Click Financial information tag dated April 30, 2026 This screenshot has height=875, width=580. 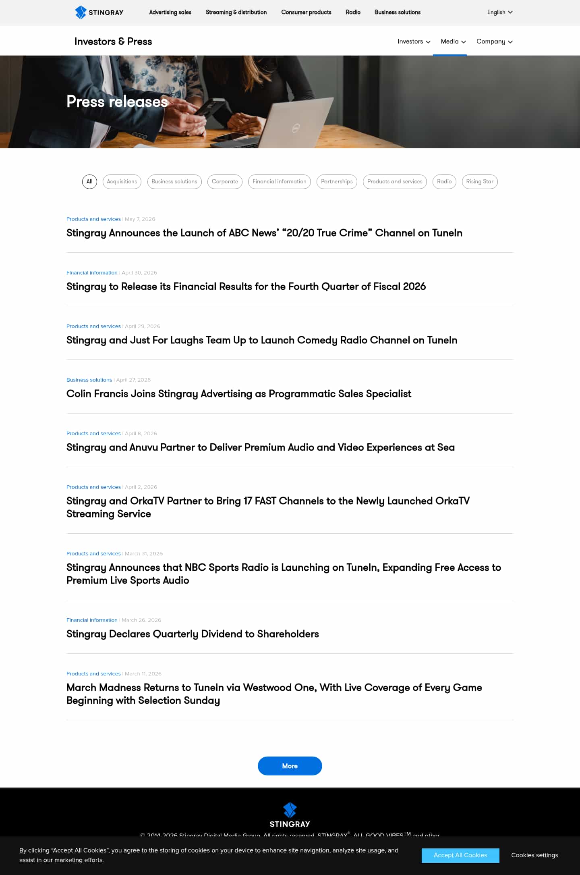coord(92,273)
